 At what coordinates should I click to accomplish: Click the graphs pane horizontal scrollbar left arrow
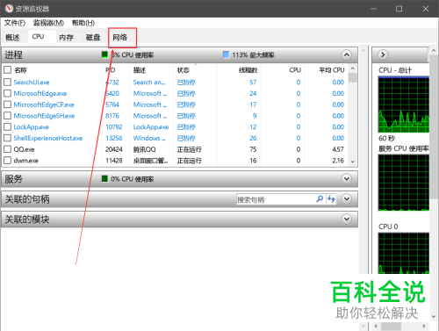click(376, 326)
